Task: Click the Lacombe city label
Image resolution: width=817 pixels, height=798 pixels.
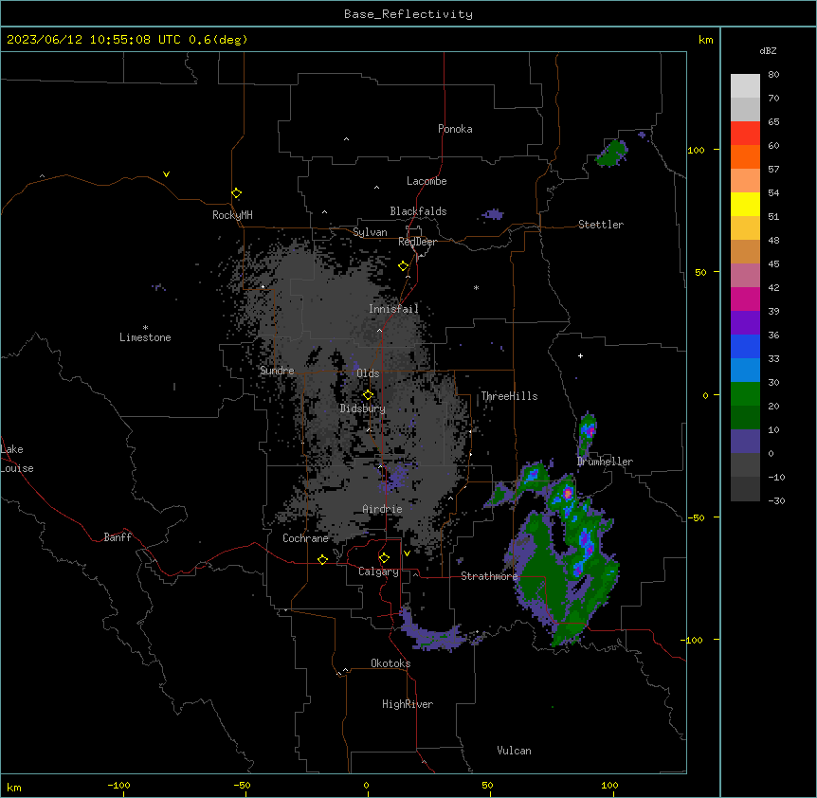Action: (x=427, y=181)
